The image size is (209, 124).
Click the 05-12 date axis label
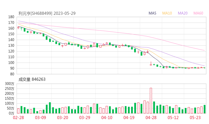click(173, 118)
